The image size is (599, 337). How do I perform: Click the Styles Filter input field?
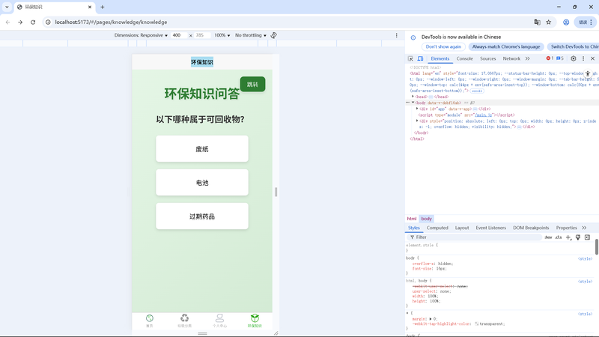[474, 237]
